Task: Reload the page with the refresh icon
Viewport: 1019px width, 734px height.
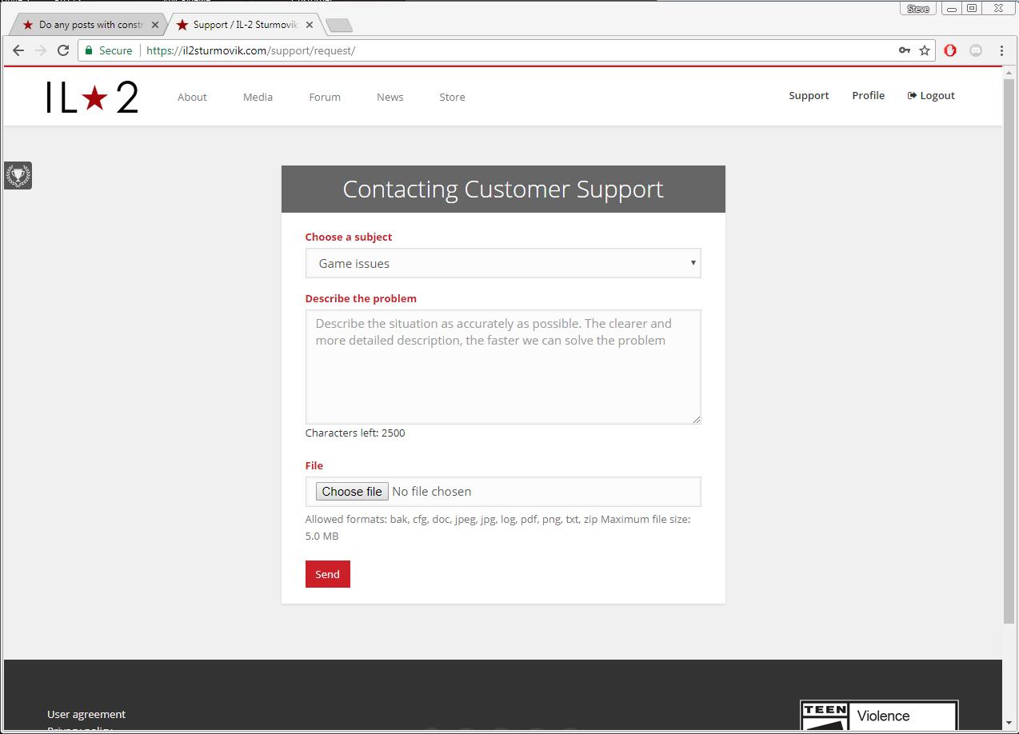Action: (63, 50)
